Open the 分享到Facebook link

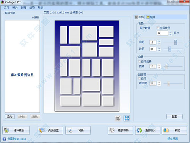coord(17,139)
